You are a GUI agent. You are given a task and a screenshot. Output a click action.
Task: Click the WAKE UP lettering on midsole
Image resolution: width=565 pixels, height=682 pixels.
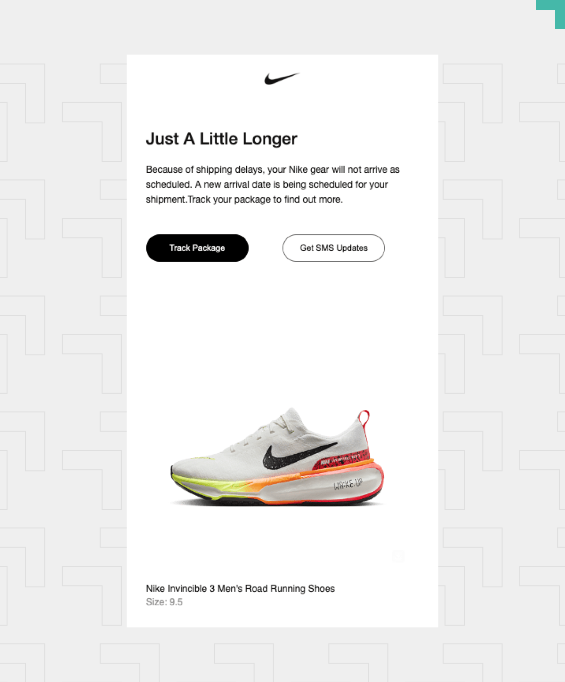[348, 483]
